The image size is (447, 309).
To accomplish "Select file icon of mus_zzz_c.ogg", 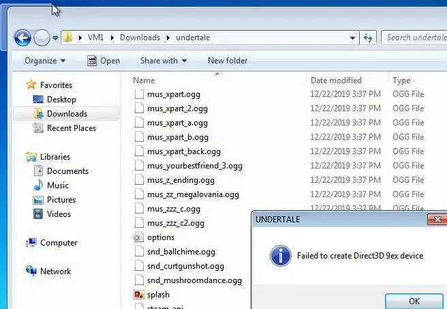I will (x=139, y=209).
